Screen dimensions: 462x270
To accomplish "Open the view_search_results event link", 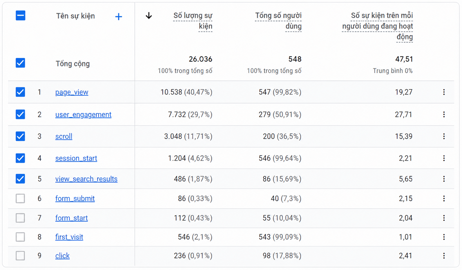I will tap(86, 179).
